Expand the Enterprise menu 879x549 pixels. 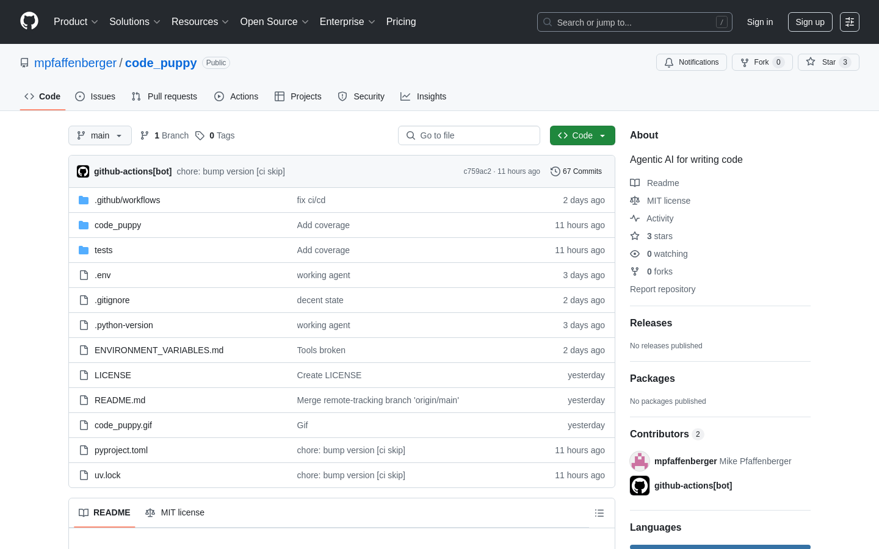pos(347,22)
